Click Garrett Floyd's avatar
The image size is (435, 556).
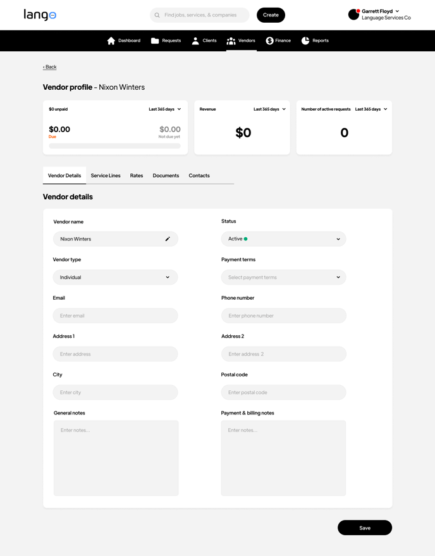(353, 14)
